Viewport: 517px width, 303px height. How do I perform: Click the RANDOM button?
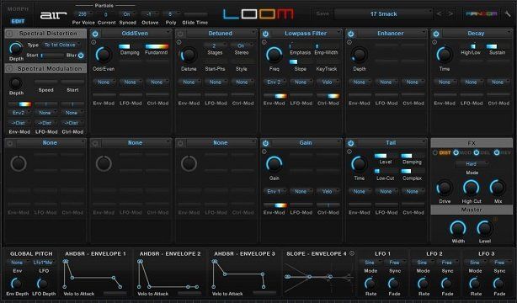pyautogui.click(x=482, y=13)
